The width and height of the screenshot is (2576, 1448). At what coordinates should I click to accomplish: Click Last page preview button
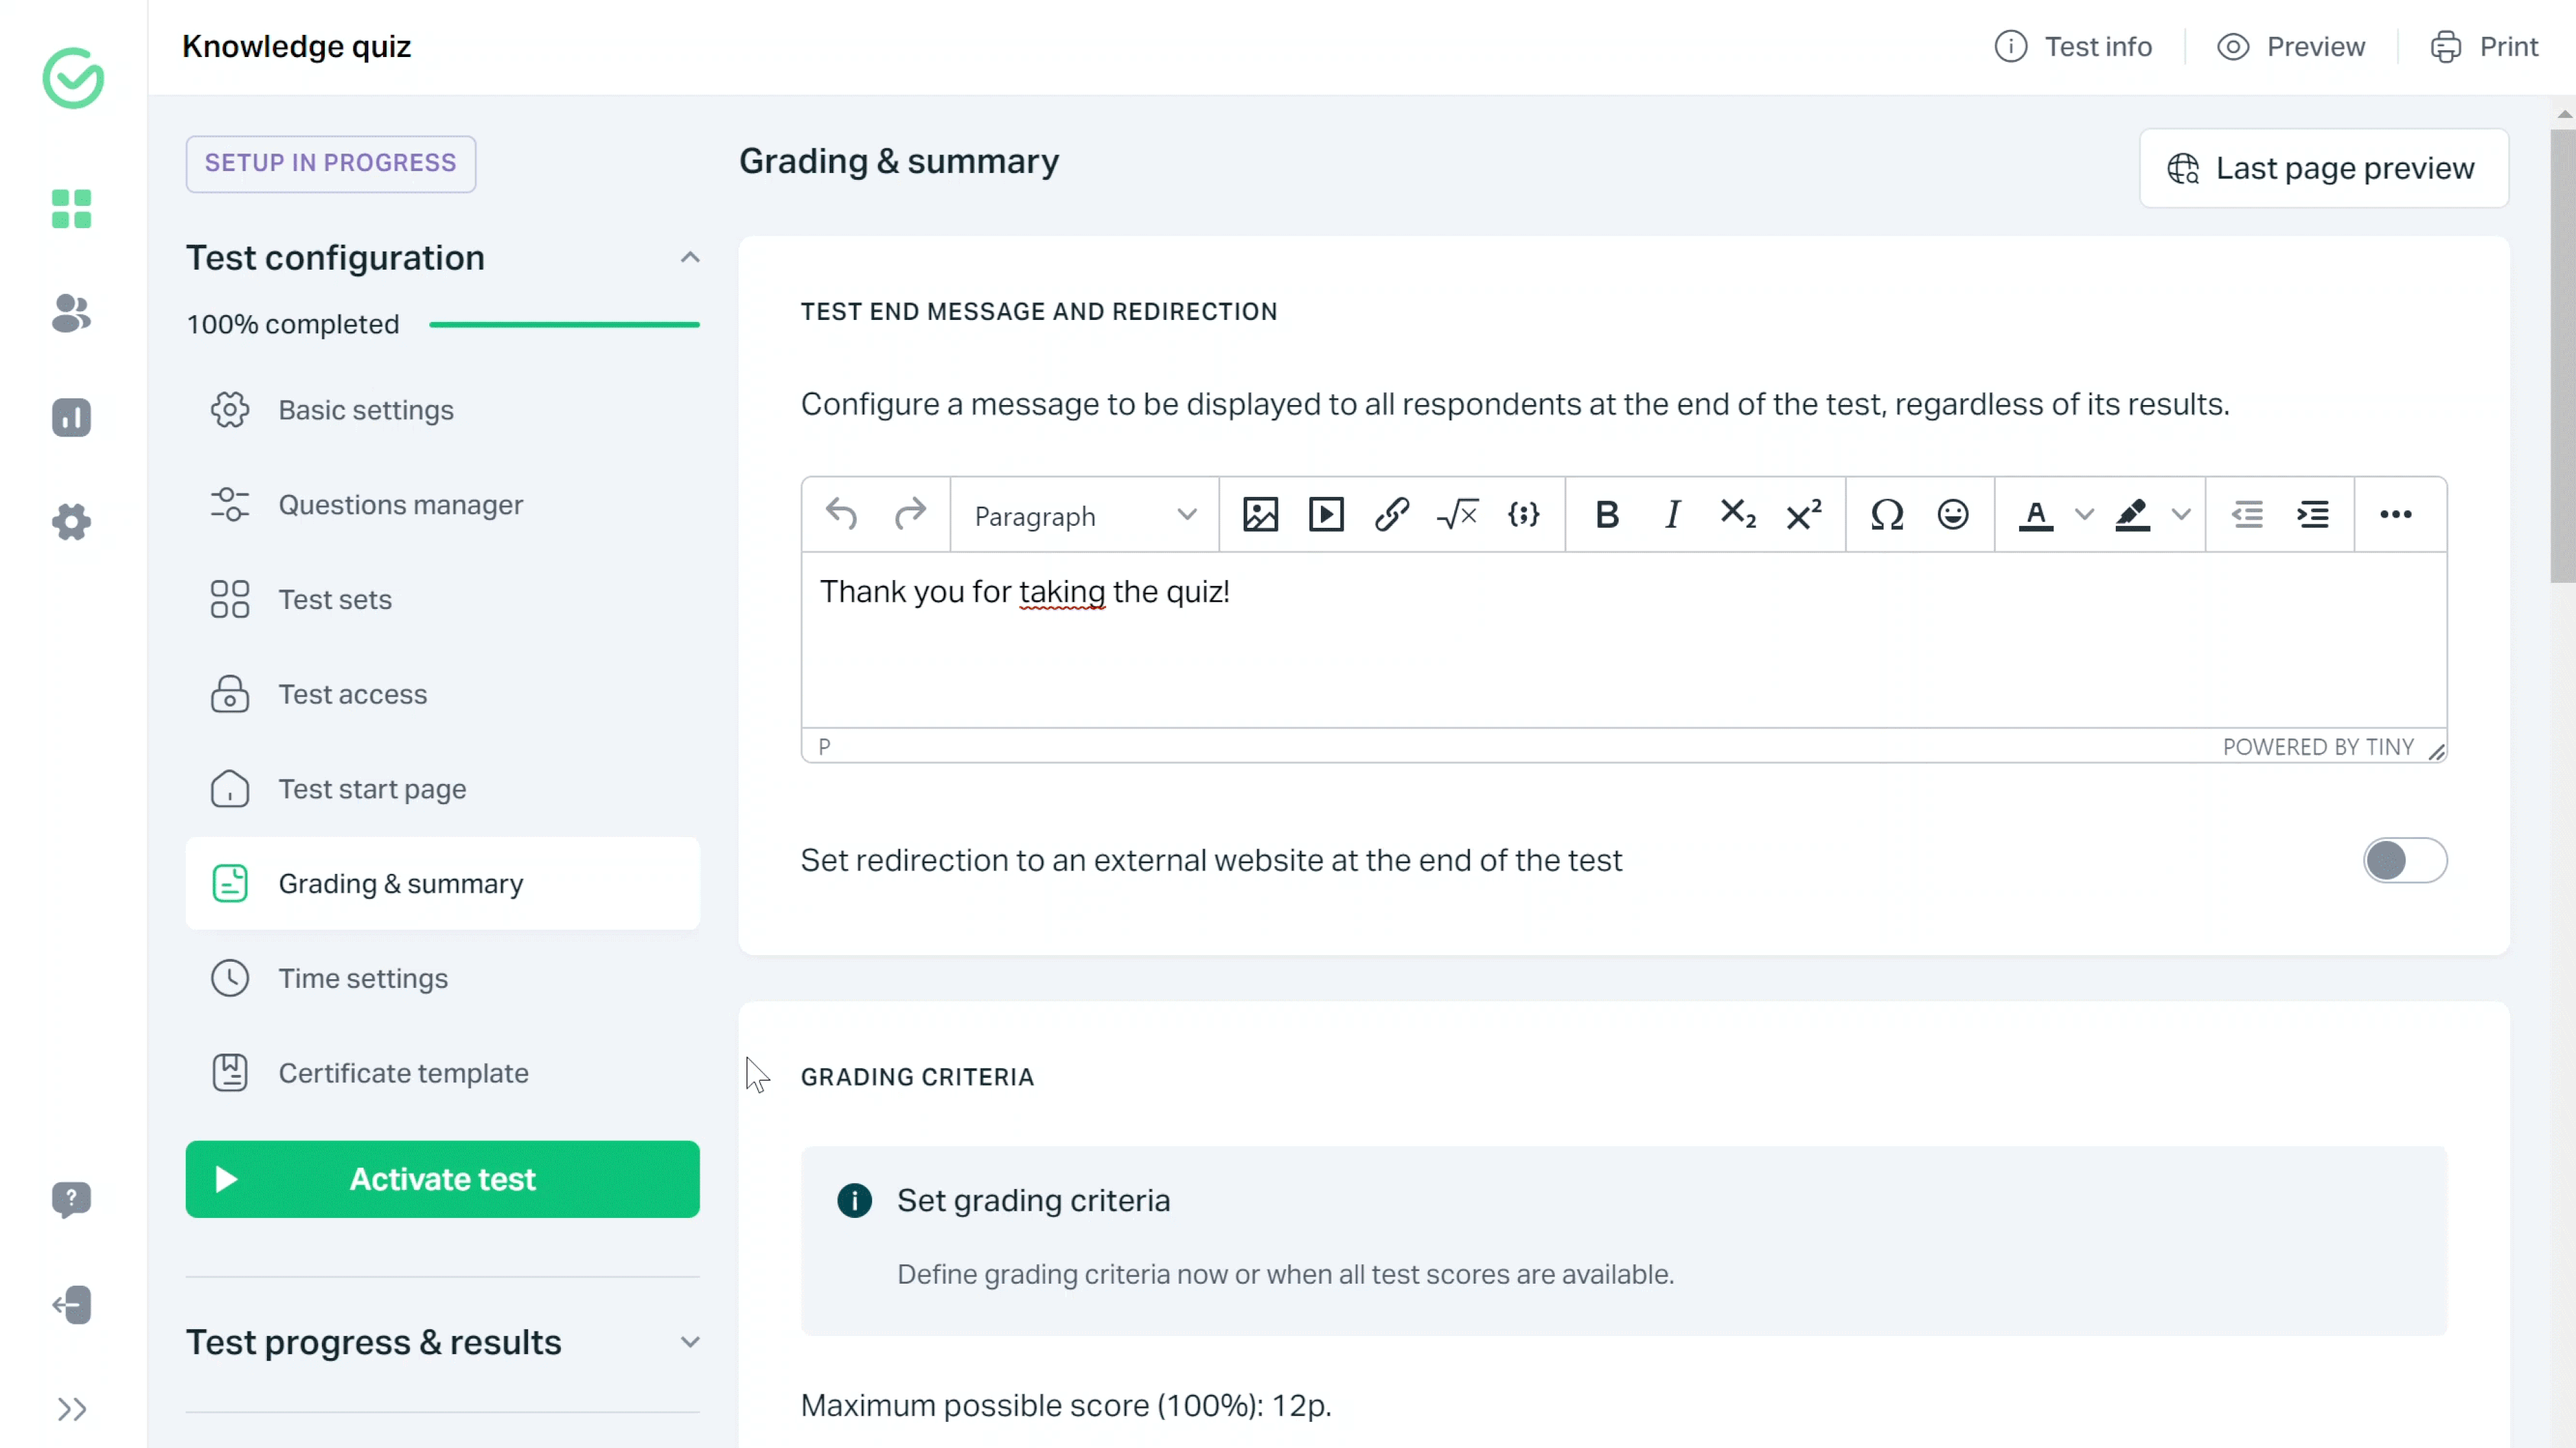[2323, 168]
